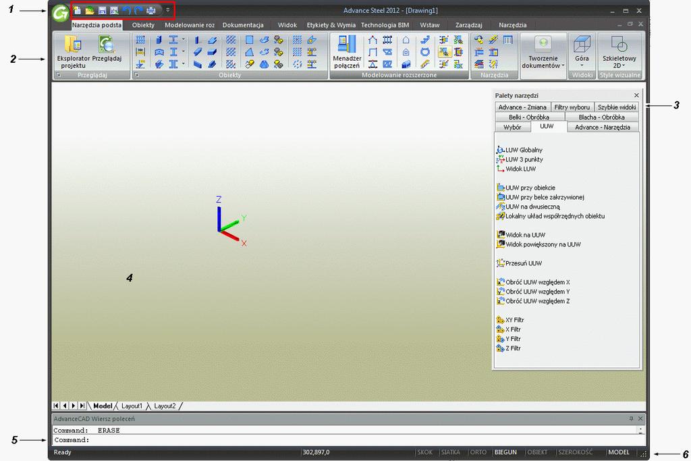Screen dimensions: 691x461
Task: Open the Góra view dropdown
Action: (x=582, y=52)
